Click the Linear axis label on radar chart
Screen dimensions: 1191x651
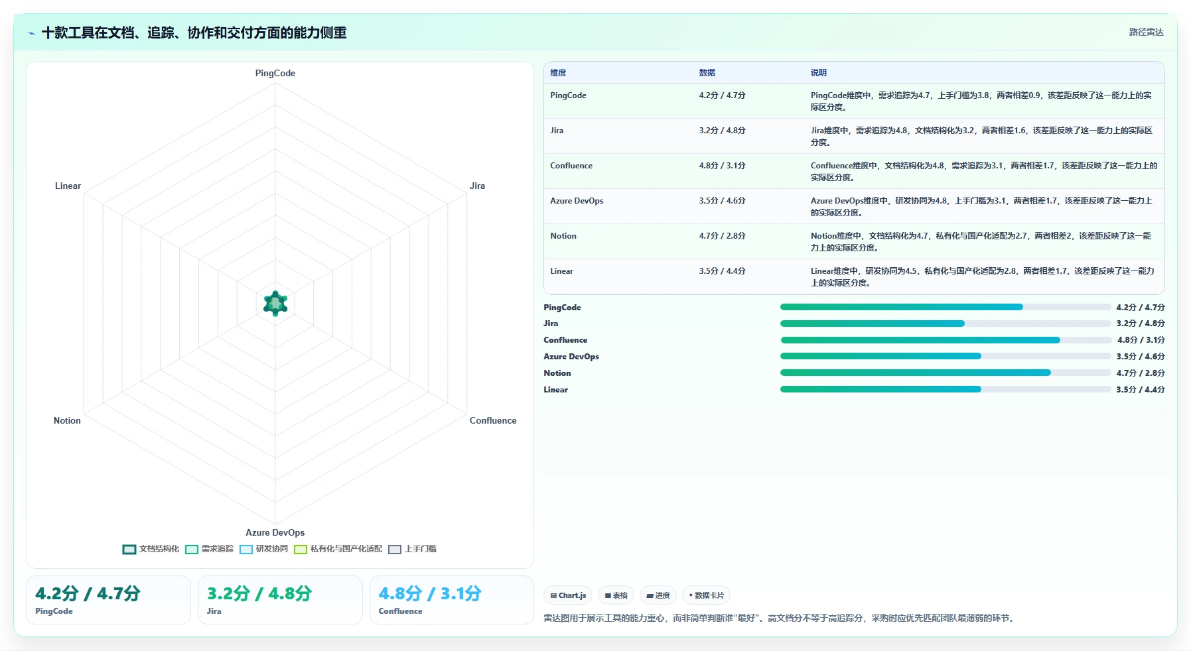(x=68, y=186)
